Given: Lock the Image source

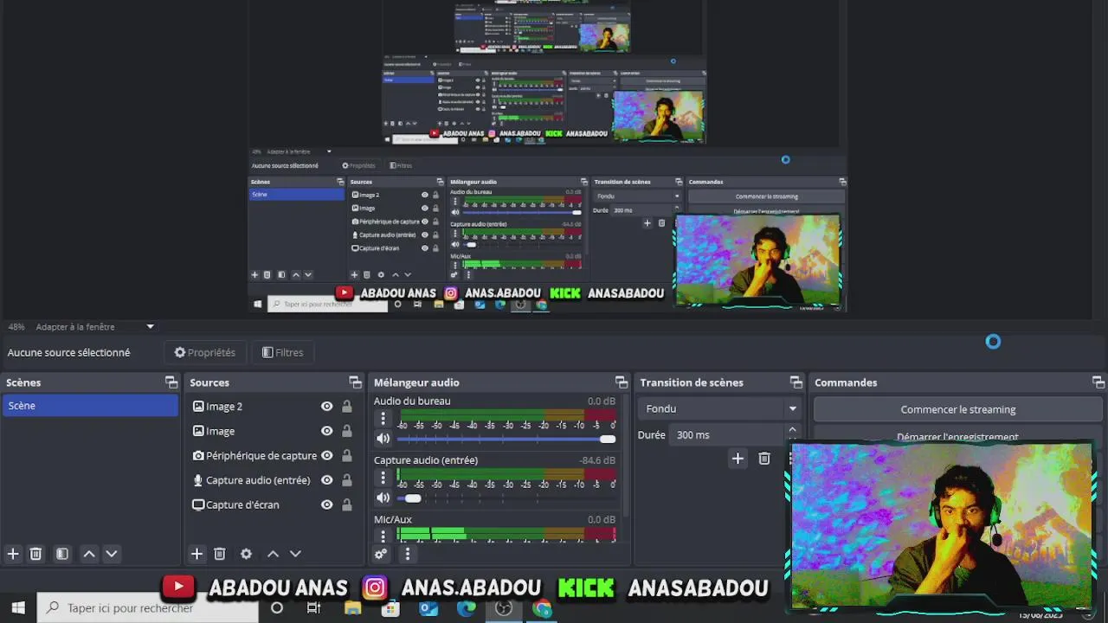Looking at the screenshot, I should point(346,431).
